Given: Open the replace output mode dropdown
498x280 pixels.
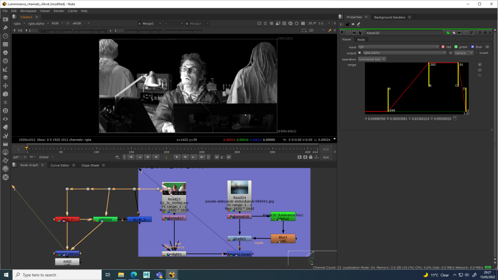Looking at the screenshot, I should point(463,52).
